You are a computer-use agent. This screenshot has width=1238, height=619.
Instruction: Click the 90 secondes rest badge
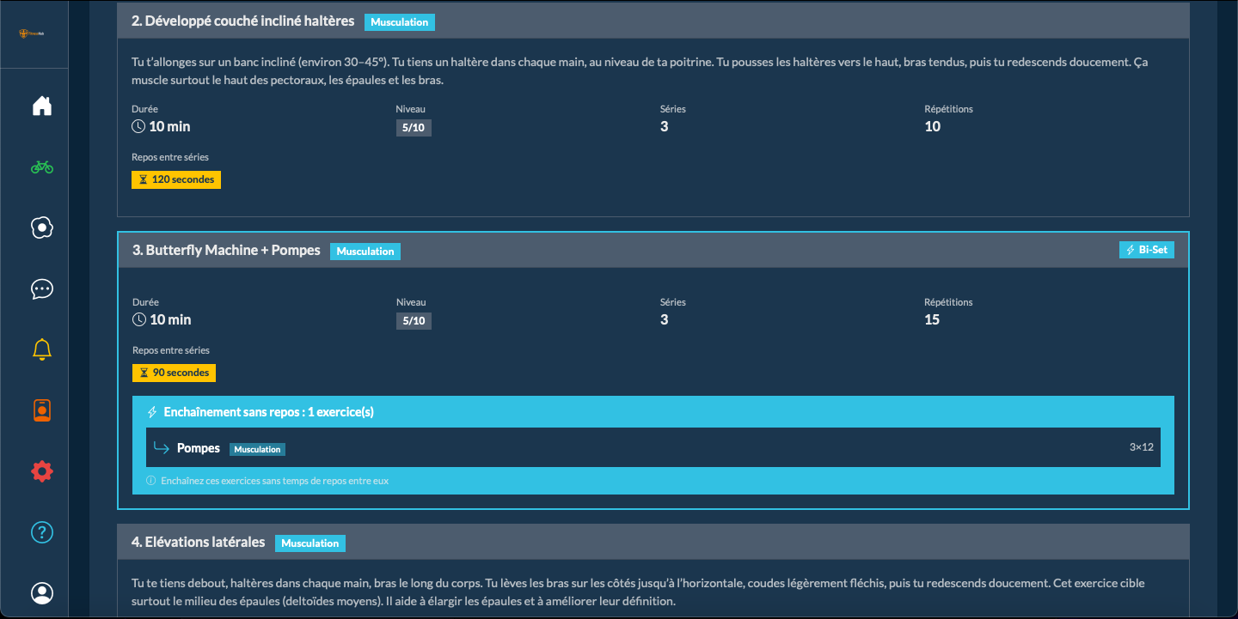[174, 373]
